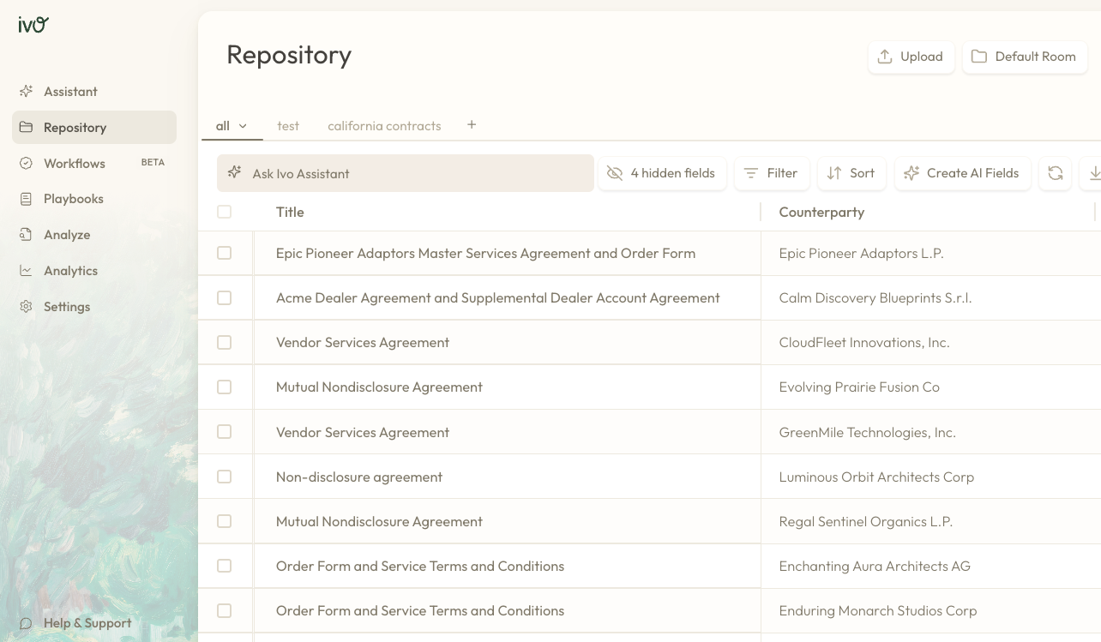This screenshot has height=642, width=1101.
Task: Click the refresh icon button
Action: 1055,173
